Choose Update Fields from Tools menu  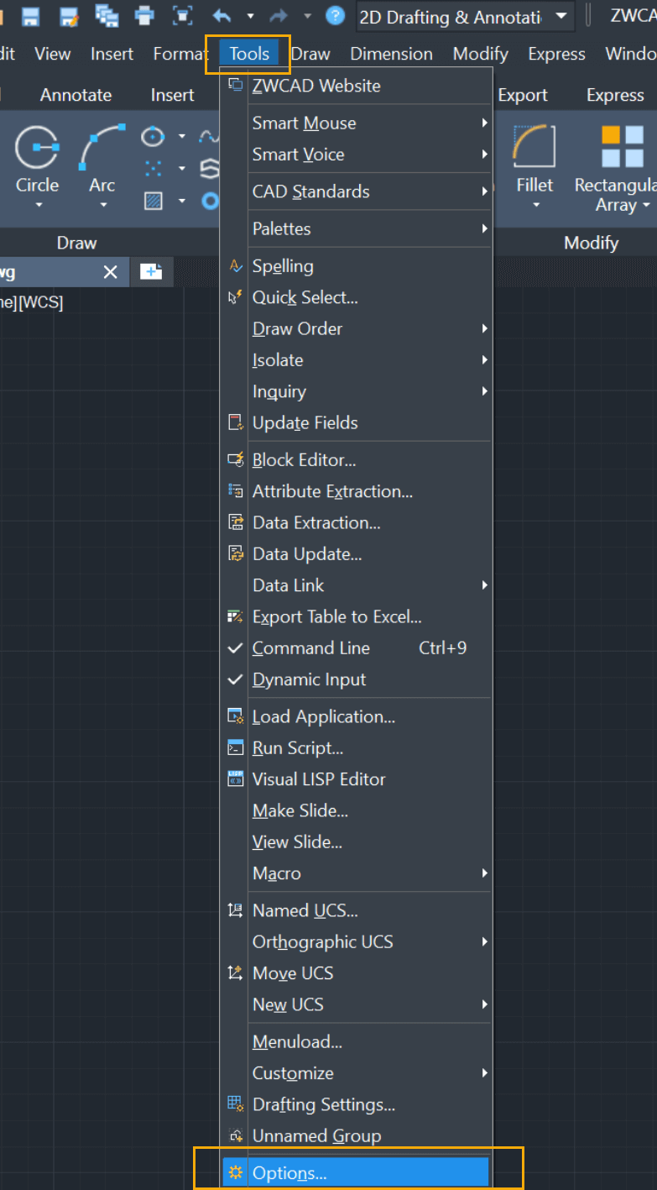356,422
